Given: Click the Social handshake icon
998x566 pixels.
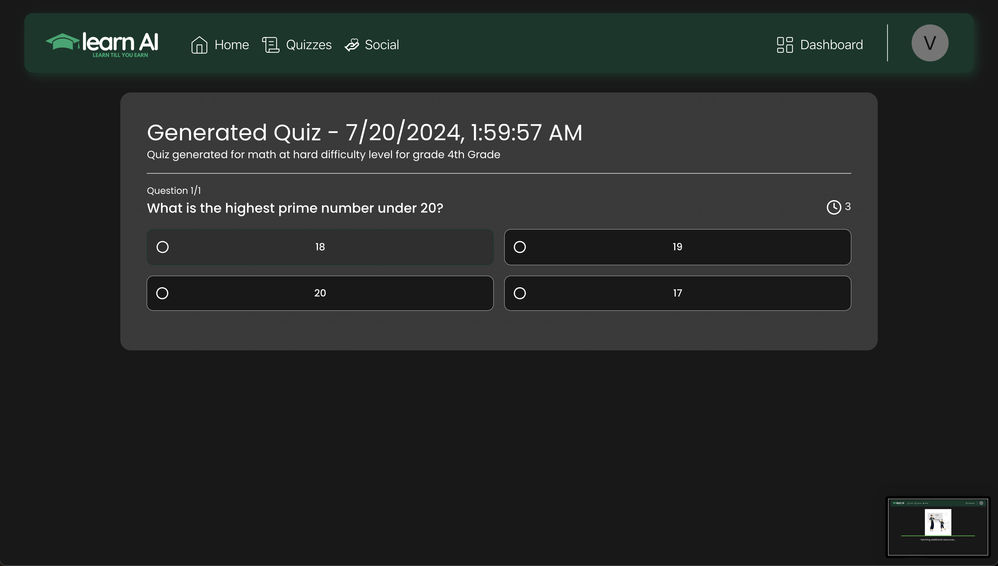Looking at the screenshot, I should (x=352, y=45).
